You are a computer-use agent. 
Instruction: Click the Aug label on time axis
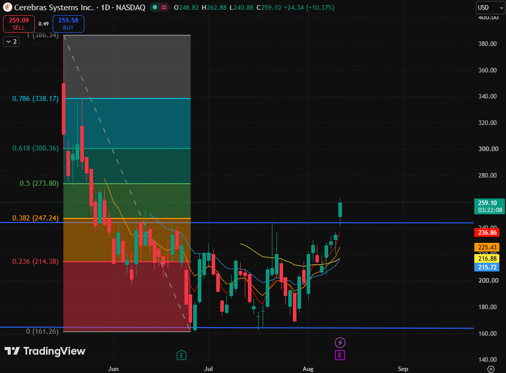[x=308, y=369]
